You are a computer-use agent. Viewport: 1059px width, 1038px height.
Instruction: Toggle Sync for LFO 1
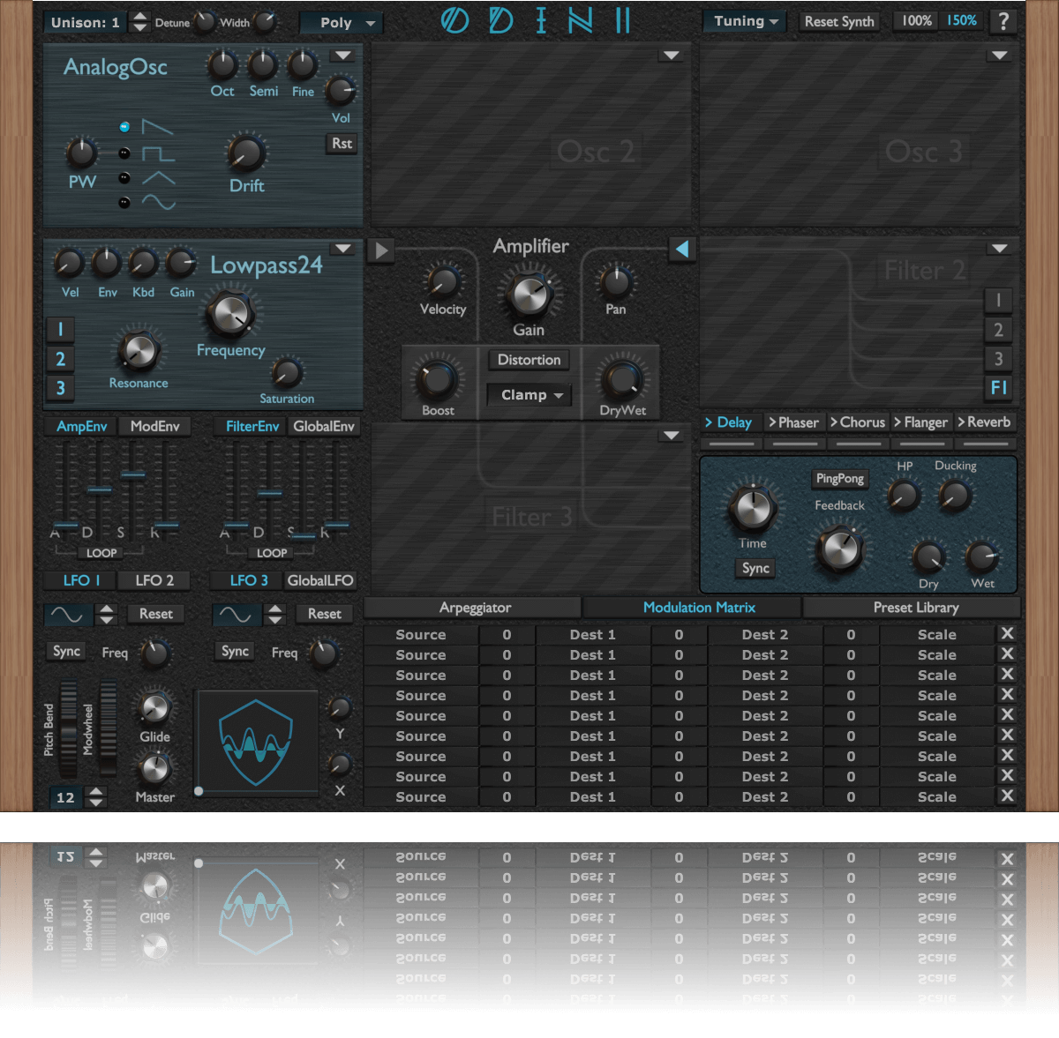click(66, 652)
